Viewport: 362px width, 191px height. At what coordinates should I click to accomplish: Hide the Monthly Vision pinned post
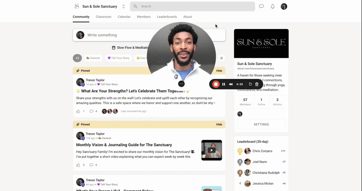(x=219, y=124)
